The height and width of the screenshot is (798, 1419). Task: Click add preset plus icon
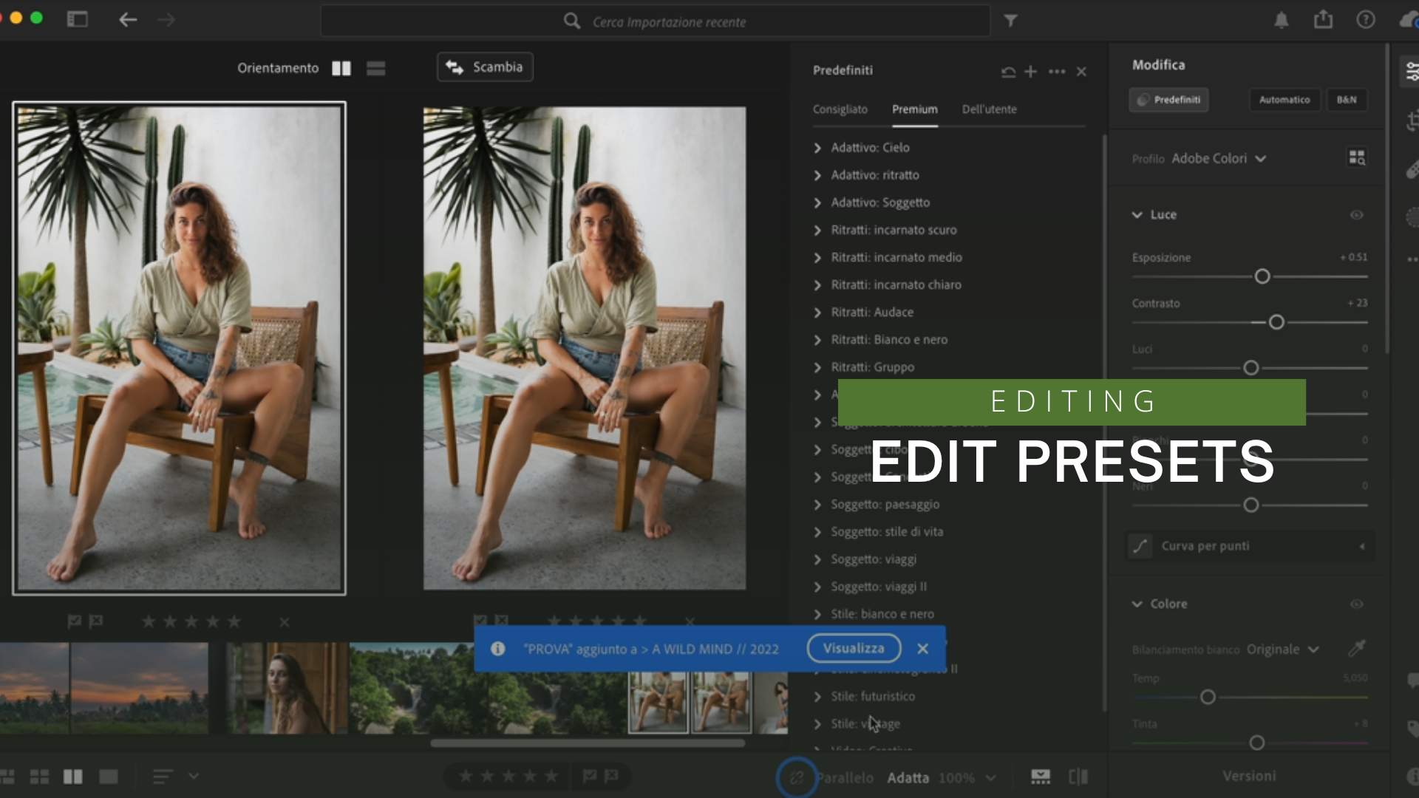1031,72
